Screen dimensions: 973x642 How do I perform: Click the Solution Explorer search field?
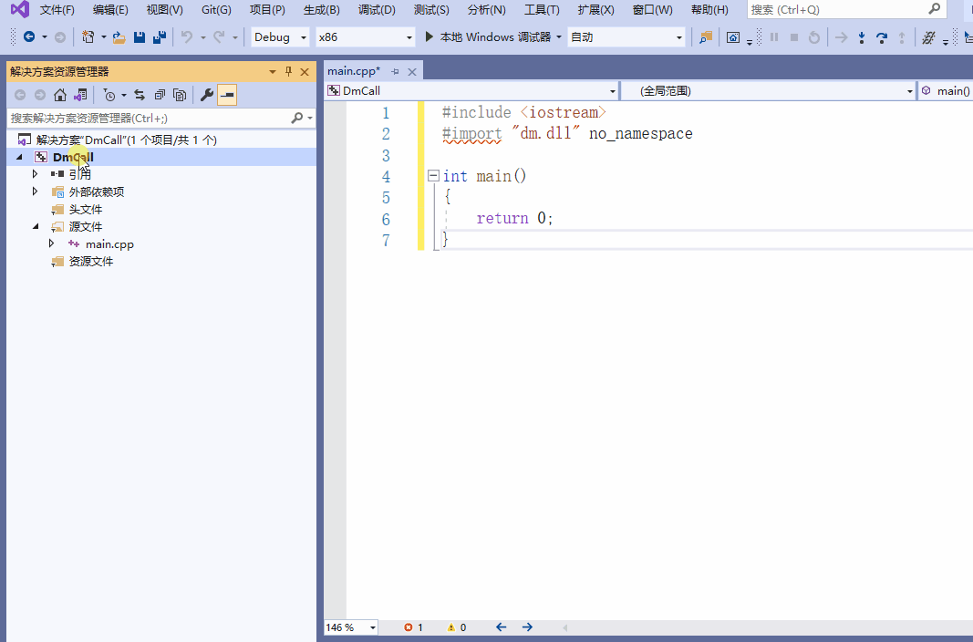pos(146,118)
